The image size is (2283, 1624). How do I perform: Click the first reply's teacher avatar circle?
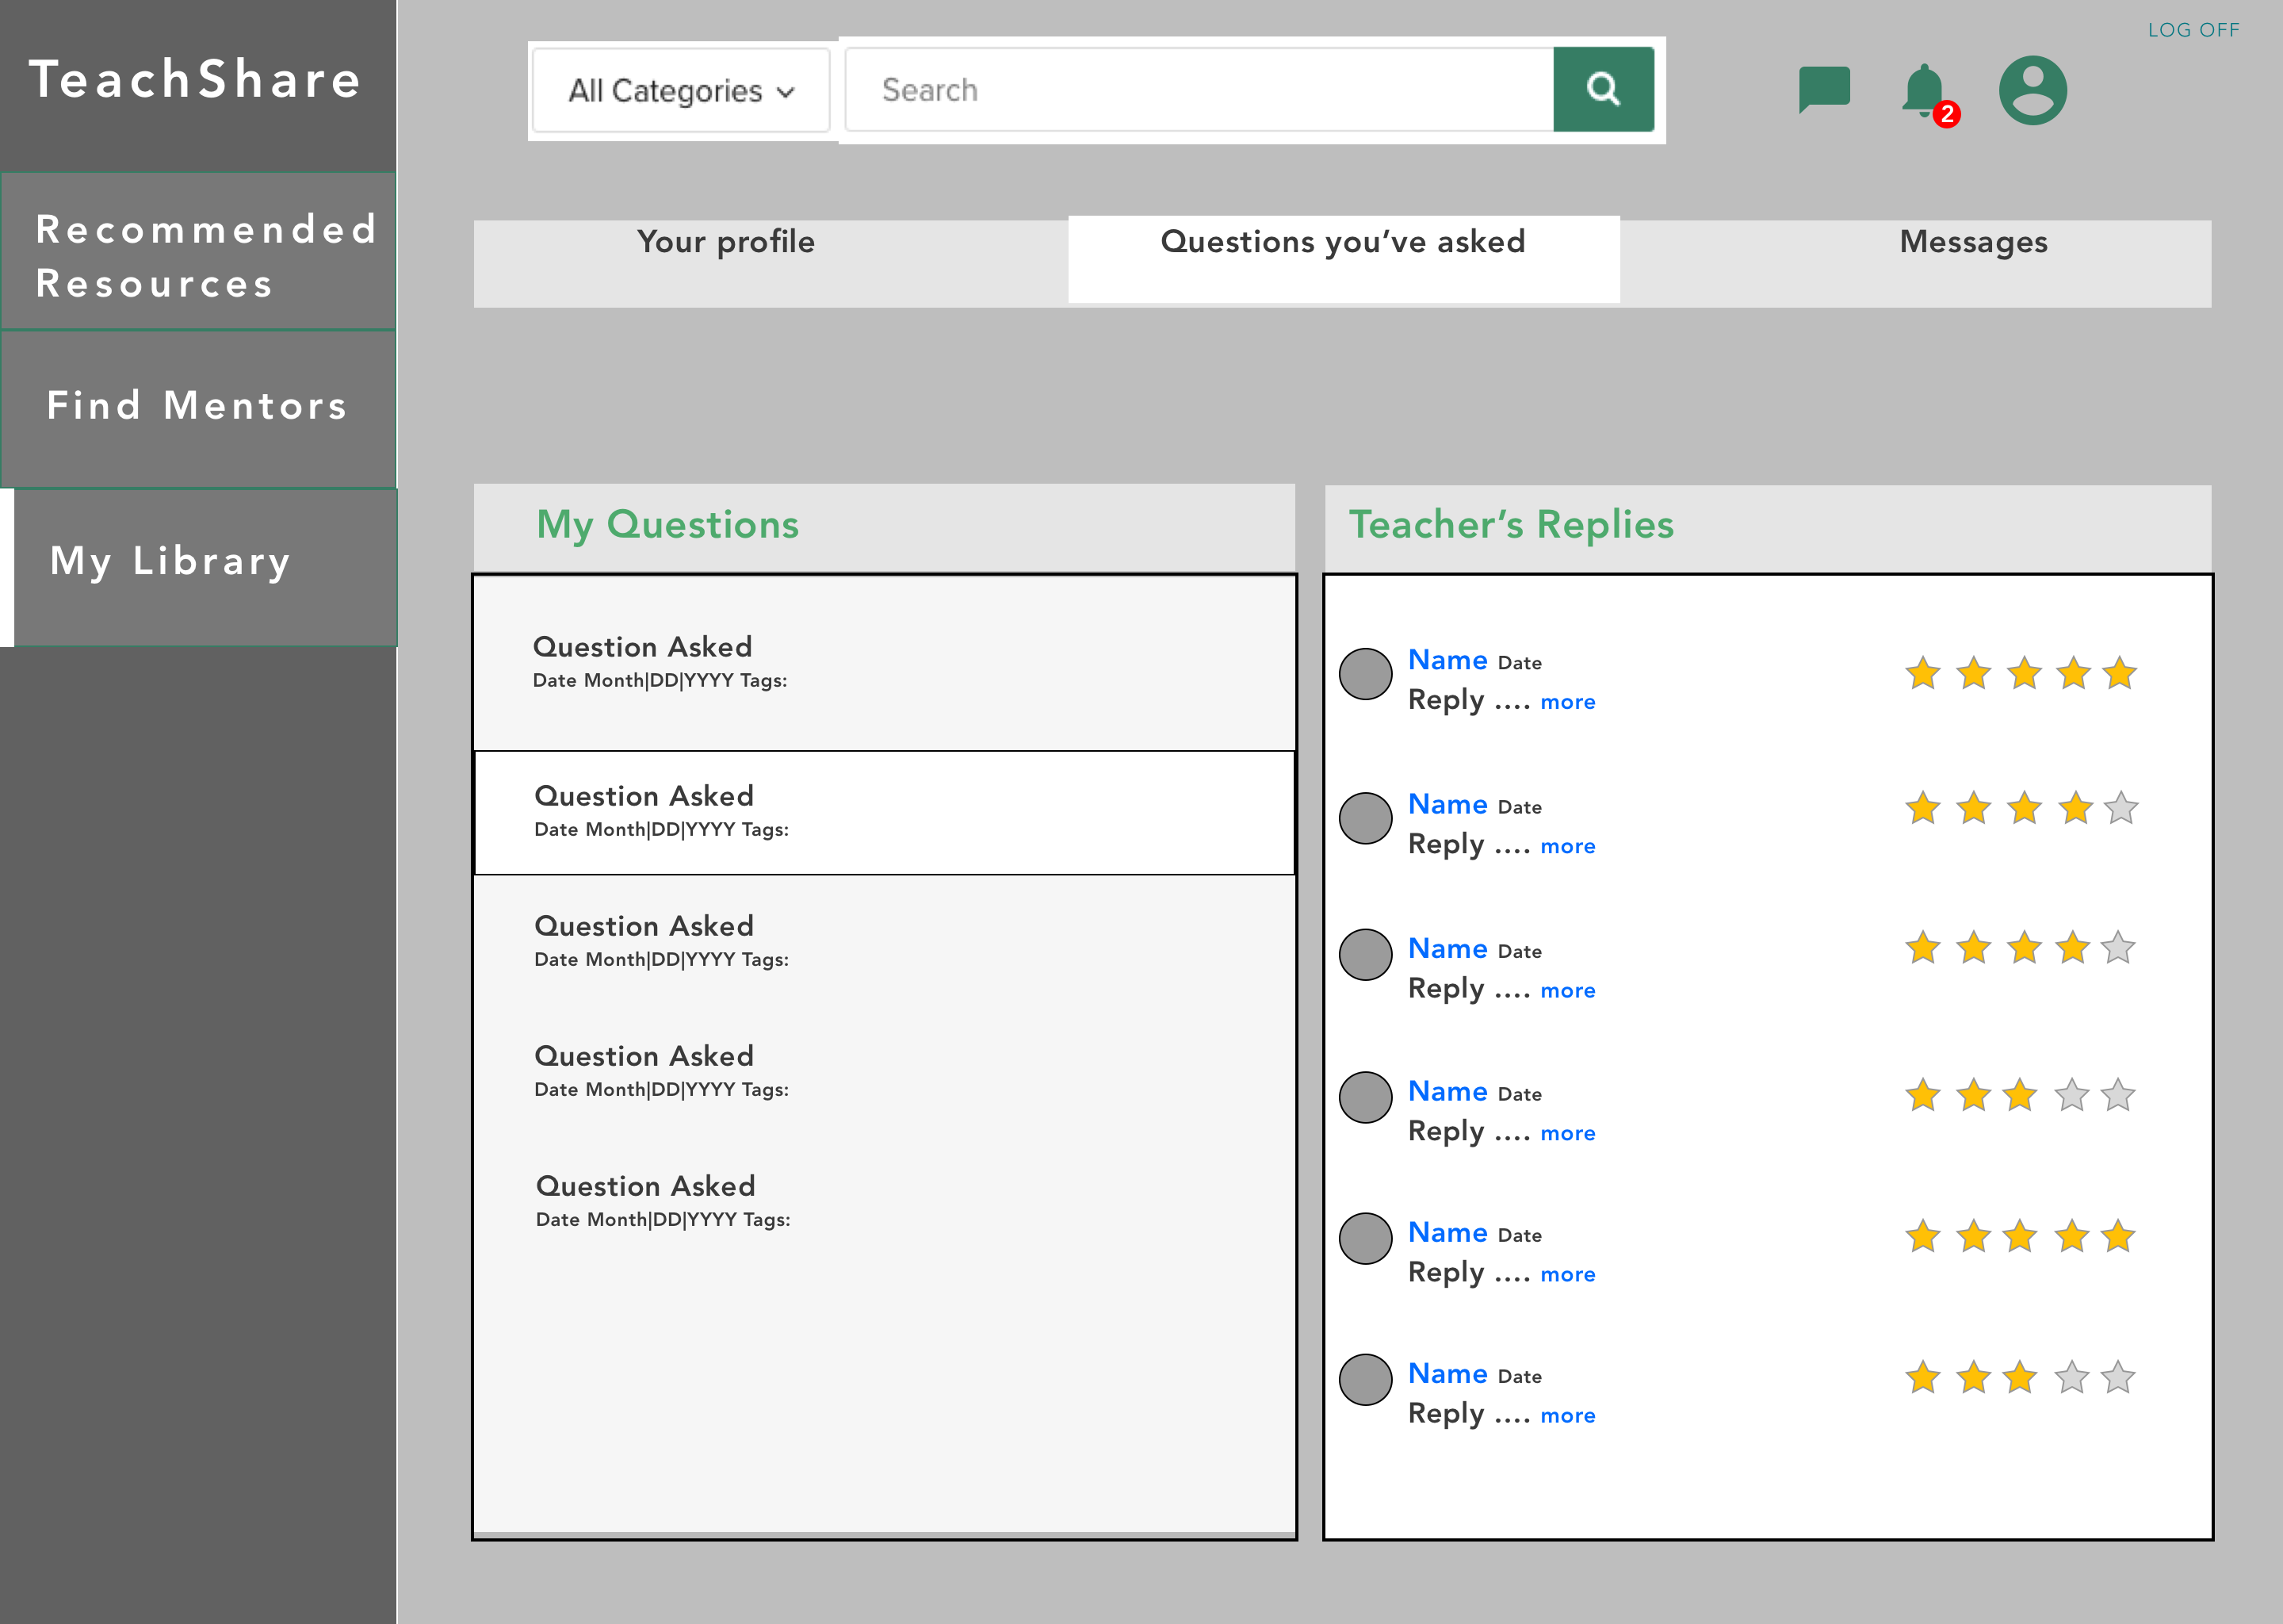click(x=1364, y=673)
